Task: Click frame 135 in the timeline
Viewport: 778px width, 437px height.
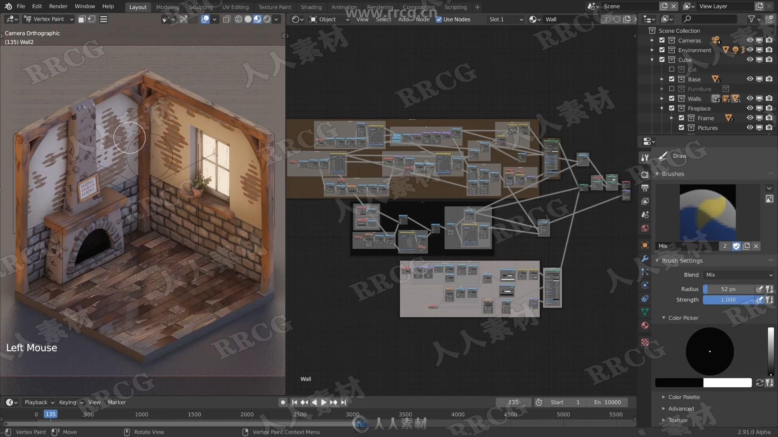Action: pyautogui.click(x=50, y=414)
